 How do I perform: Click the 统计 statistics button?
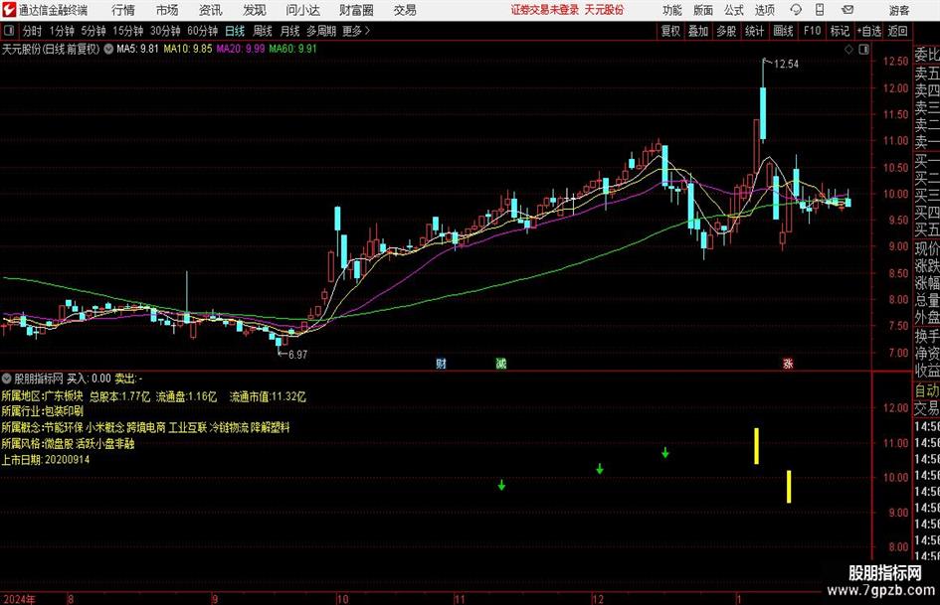[x=754, y=31]
